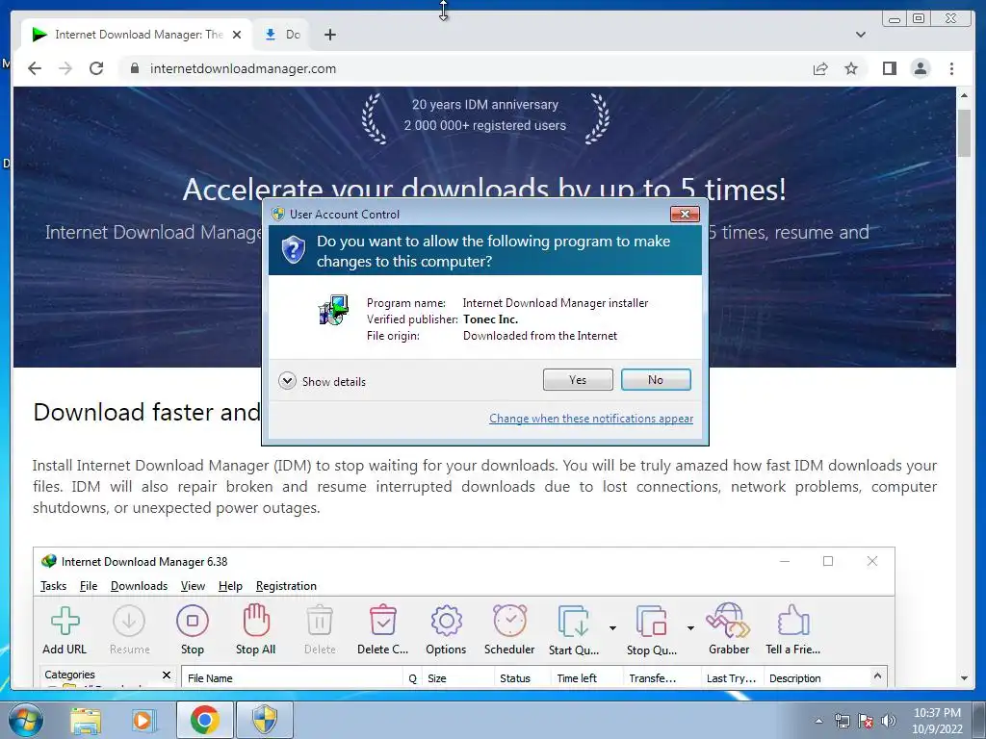Click Add URL icon in IDM image
This screenshot has width=986, height=739.
[x=65, y=622]
